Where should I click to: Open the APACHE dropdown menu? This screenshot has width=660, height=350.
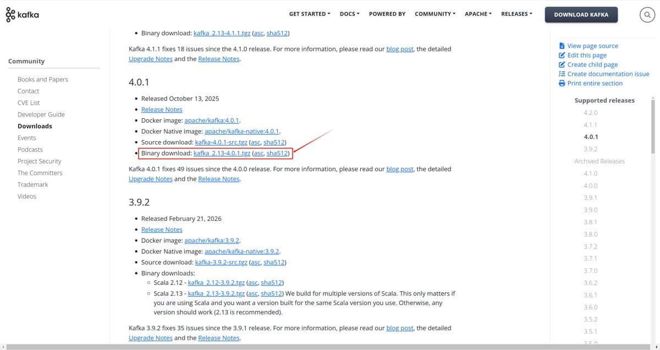click(478, 14)
